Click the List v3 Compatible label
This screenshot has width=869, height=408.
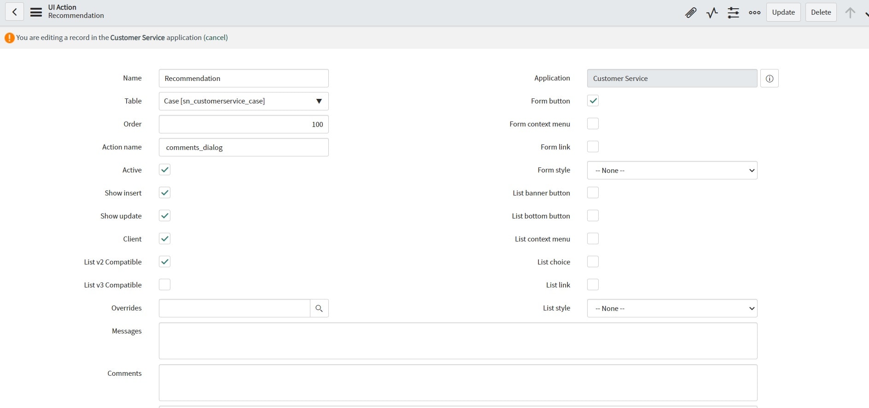click(113, 285)
